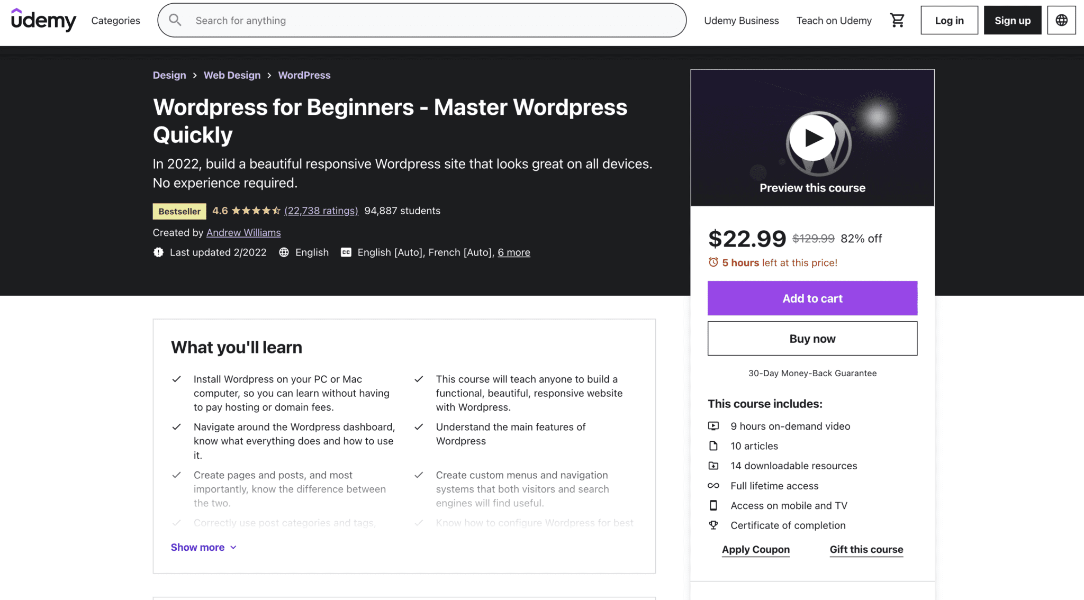Click the phone icon for mobile and TV access
The image size is (1084, 600).
tap(713, 505)
